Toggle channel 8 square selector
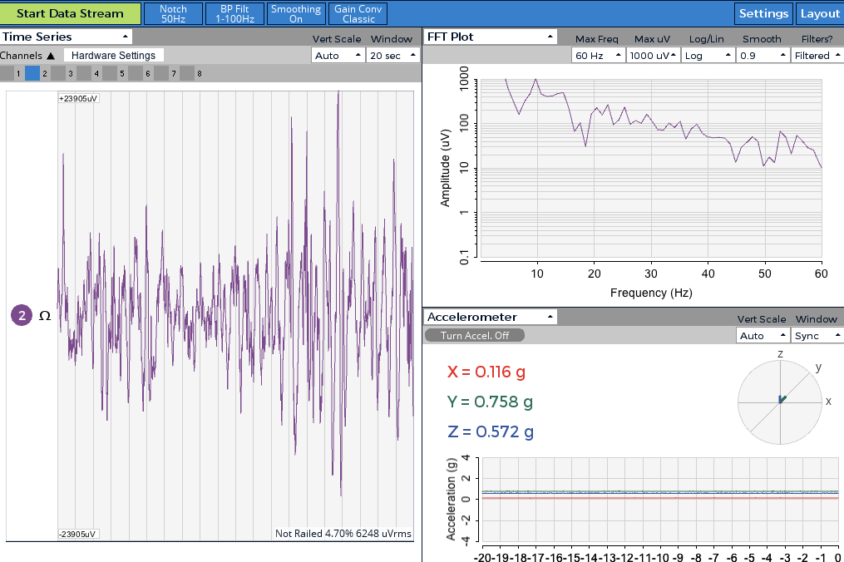 (x=187, y=73)
